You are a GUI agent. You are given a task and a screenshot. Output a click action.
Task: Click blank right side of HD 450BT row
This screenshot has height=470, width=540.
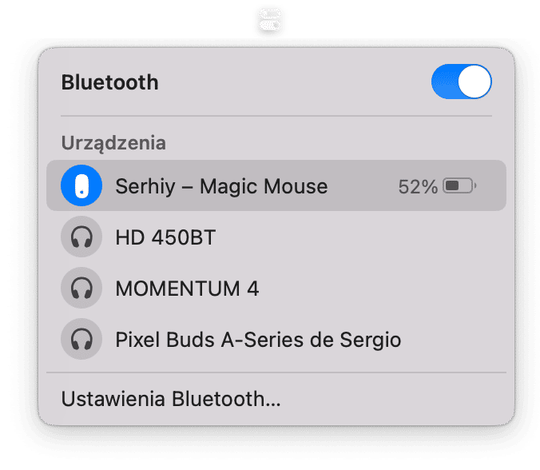click(362, 237)
